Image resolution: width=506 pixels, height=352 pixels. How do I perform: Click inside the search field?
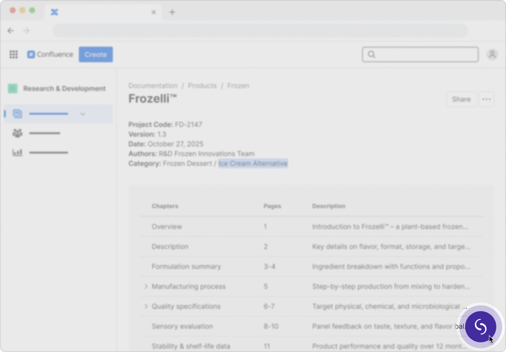pos(420,54)
